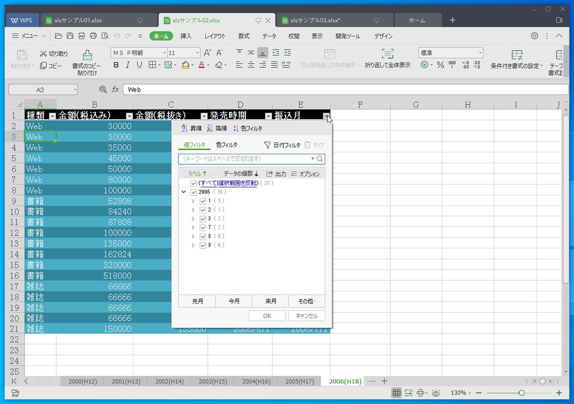Image resolution: width=574 pixels, height=404 pixels.
Task: Click the Copy (コピー) button
Action: click(51, 65)
